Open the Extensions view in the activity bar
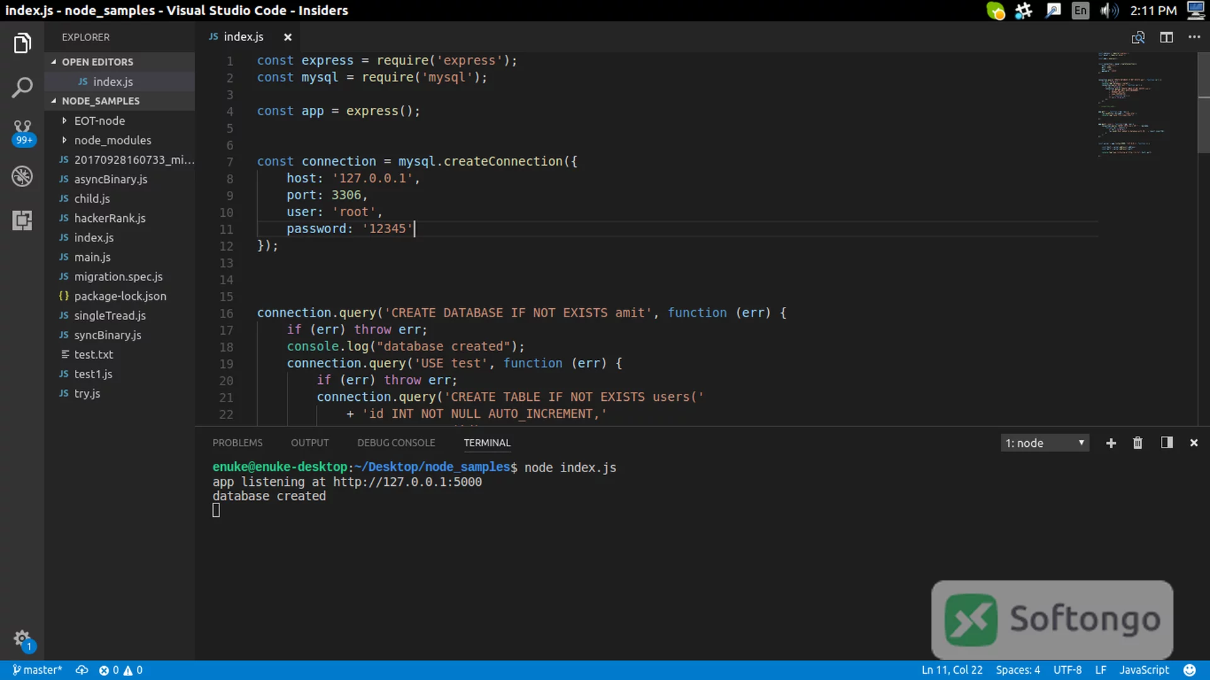Screen dimensions: 1210x680 coord(22,220)
